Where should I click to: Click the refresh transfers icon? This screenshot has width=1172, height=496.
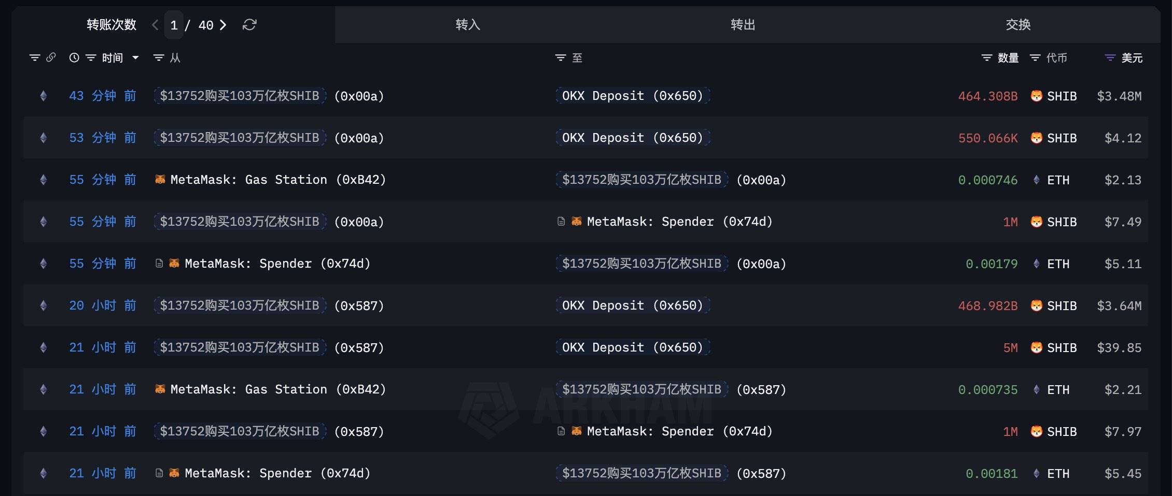tap(249, 25)
